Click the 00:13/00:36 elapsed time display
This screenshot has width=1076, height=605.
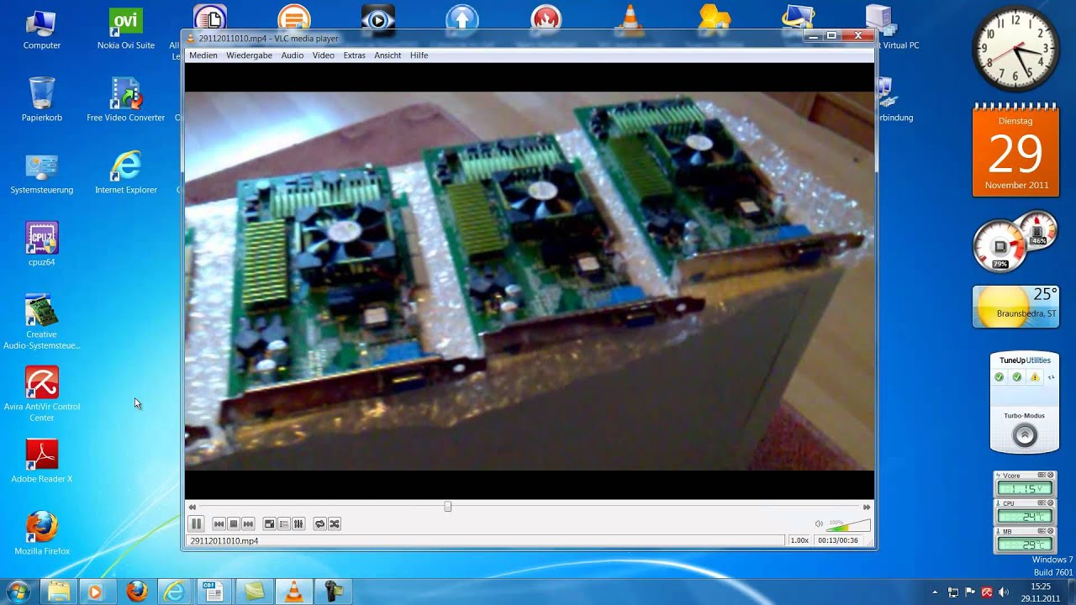[x=838, y=540]
